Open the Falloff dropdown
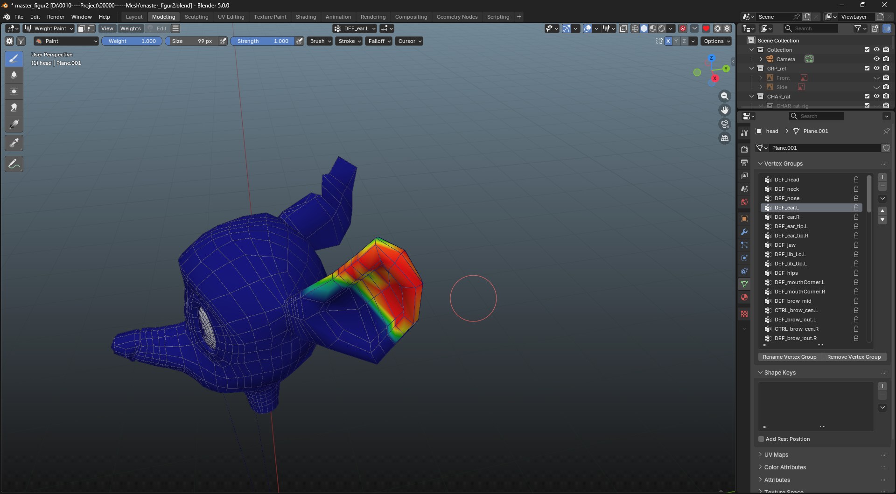896x494 pixels. tap(379, 41)
